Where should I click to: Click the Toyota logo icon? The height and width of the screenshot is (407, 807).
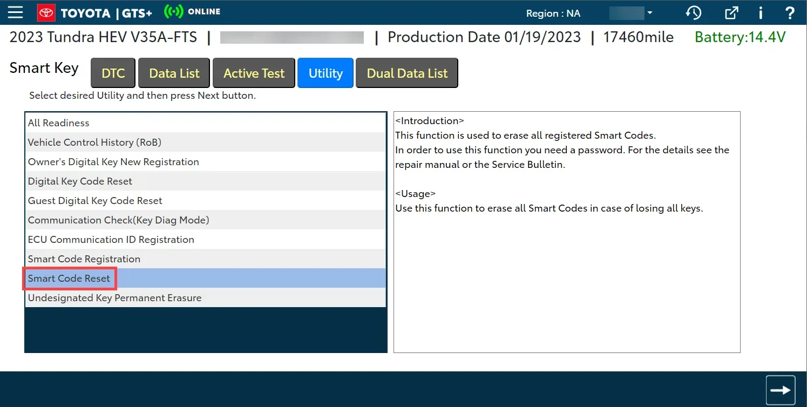(46, 12)
